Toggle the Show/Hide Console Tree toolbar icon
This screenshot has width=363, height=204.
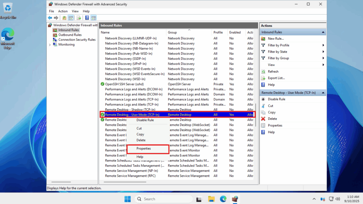coord(71,18)
